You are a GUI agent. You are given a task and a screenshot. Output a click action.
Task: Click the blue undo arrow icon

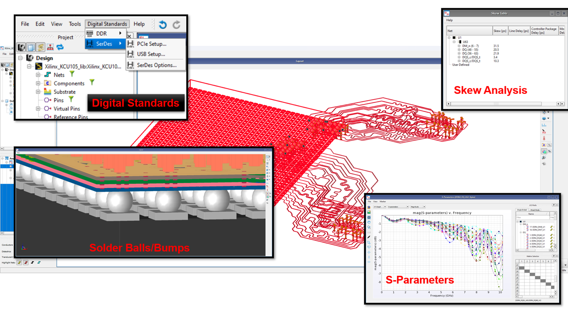point(163,24)
